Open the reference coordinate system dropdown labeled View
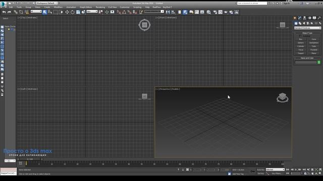The width and height of the screenshot is (323, 181). tap(92, 12)
